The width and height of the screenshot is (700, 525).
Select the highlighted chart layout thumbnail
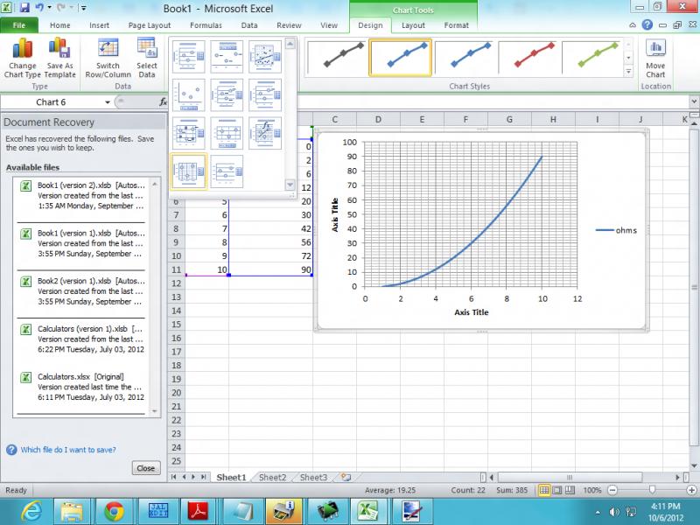(x=189, y=171)
